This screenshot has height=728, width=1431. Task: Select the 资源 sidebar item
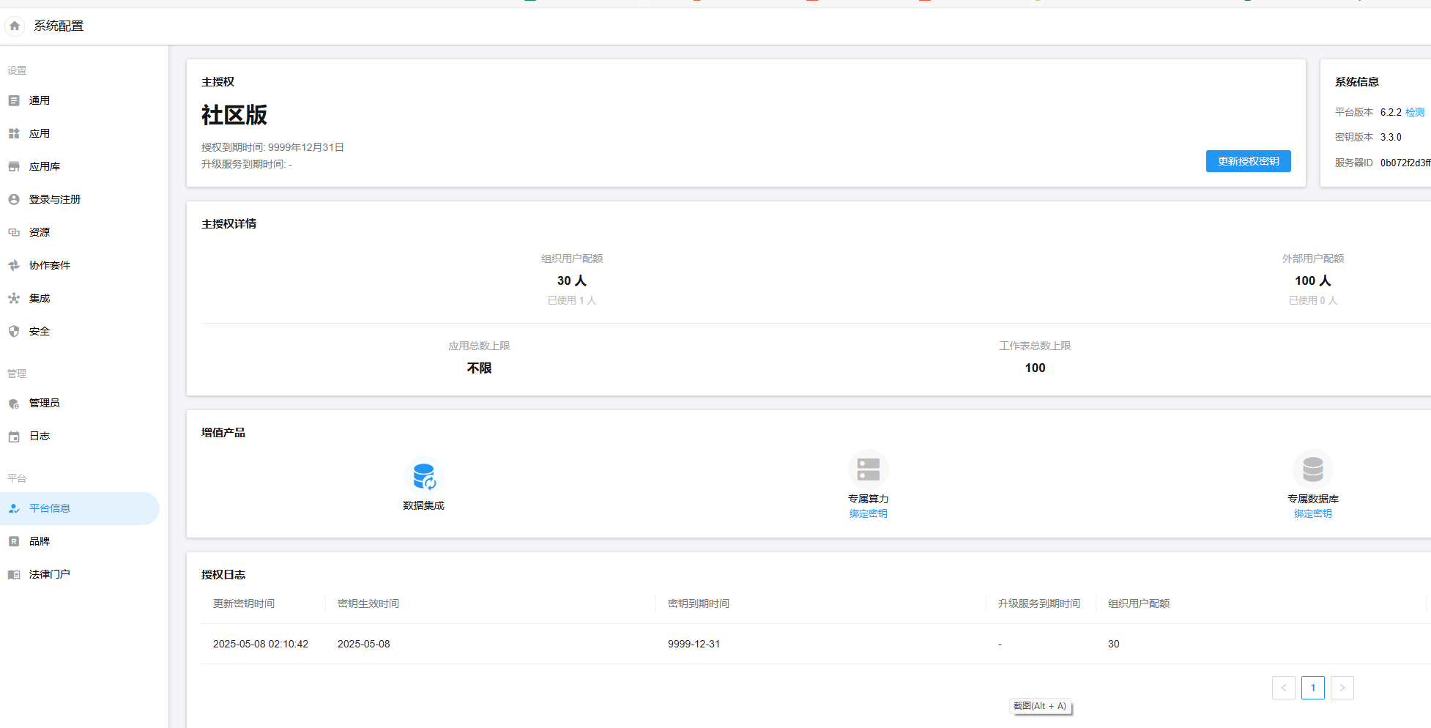40,232
